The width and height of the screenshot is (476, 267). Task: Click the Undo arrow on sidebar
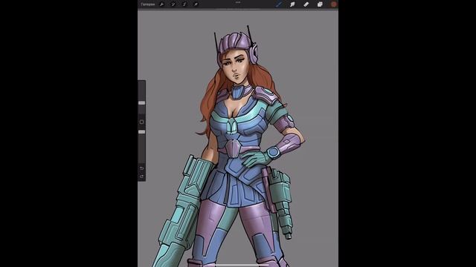click(142, 168)
